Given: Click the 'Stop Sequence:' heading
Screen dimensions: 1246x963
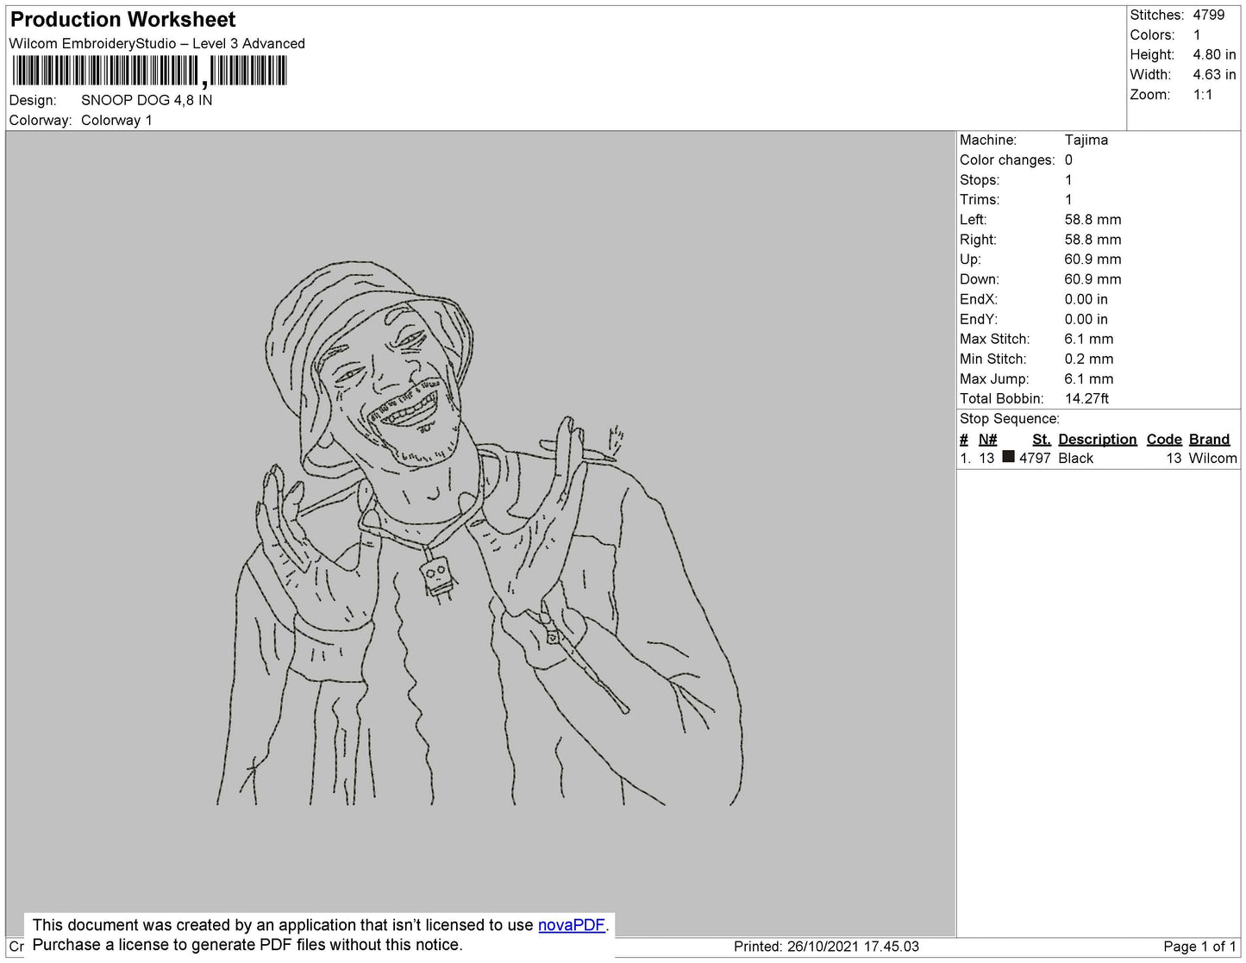Looking at the screenshot, I should tap(1010, 419).
